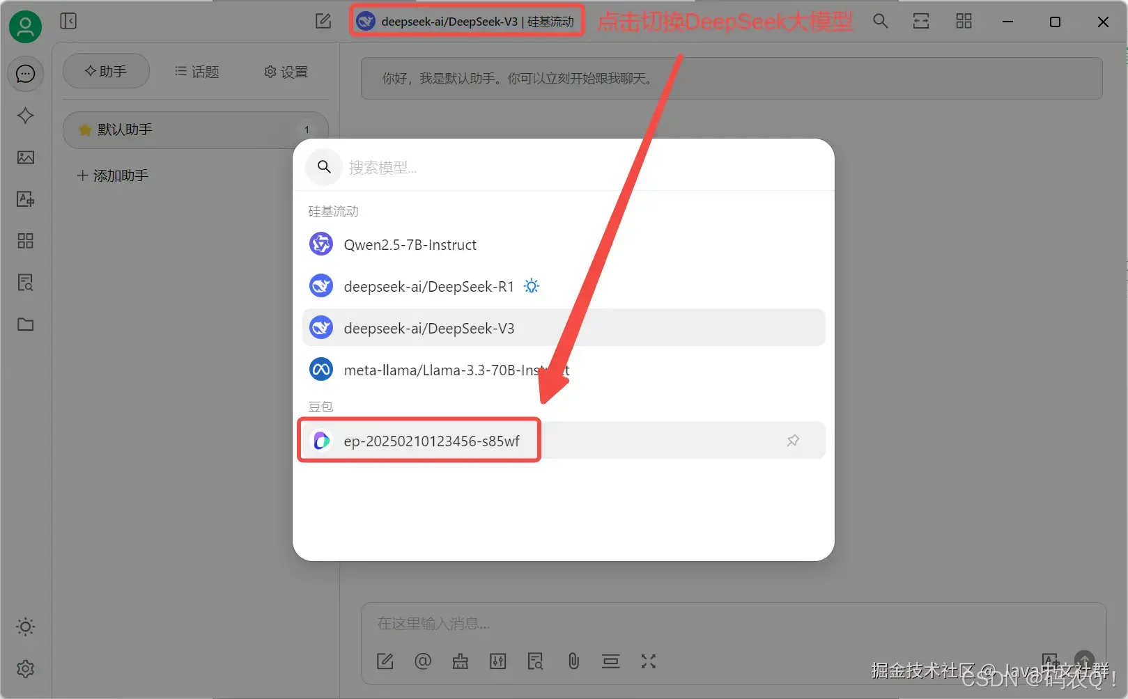This screenshot has height=699, width=1128.
Task: Switch to the 设置 tab
Action: [286, 72]
